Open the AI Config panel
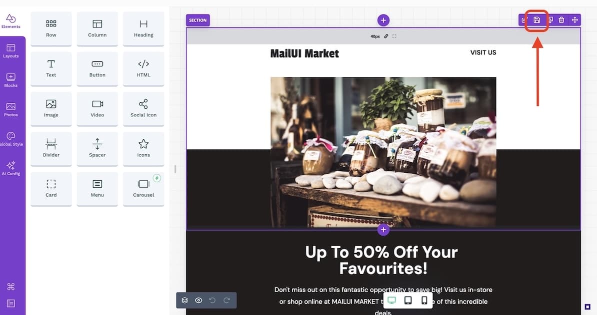 pos(10,168)
